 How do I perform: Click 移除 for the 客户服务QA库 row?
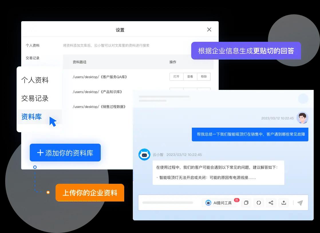pyautogui.click(x=204, y=76)
